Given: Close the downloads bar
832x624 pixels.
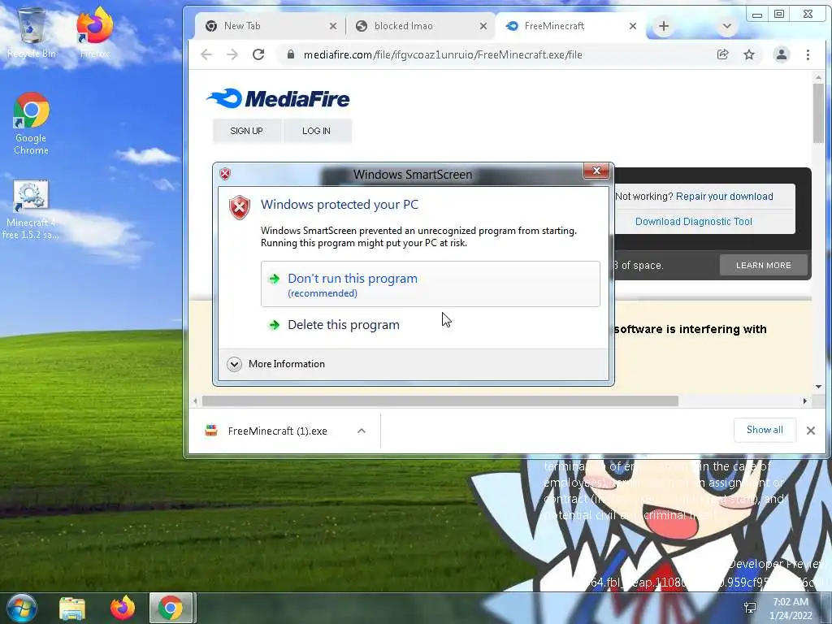Looking at the screenshot, I should 811,431.
